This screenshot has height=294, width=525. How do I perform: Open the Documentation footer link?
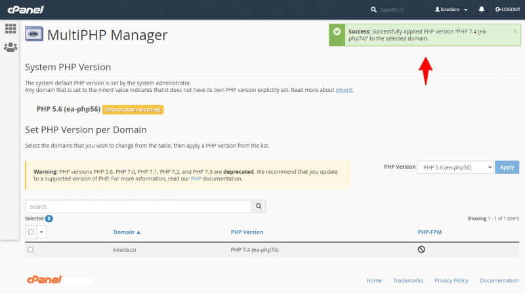click(x=499, y=281)
